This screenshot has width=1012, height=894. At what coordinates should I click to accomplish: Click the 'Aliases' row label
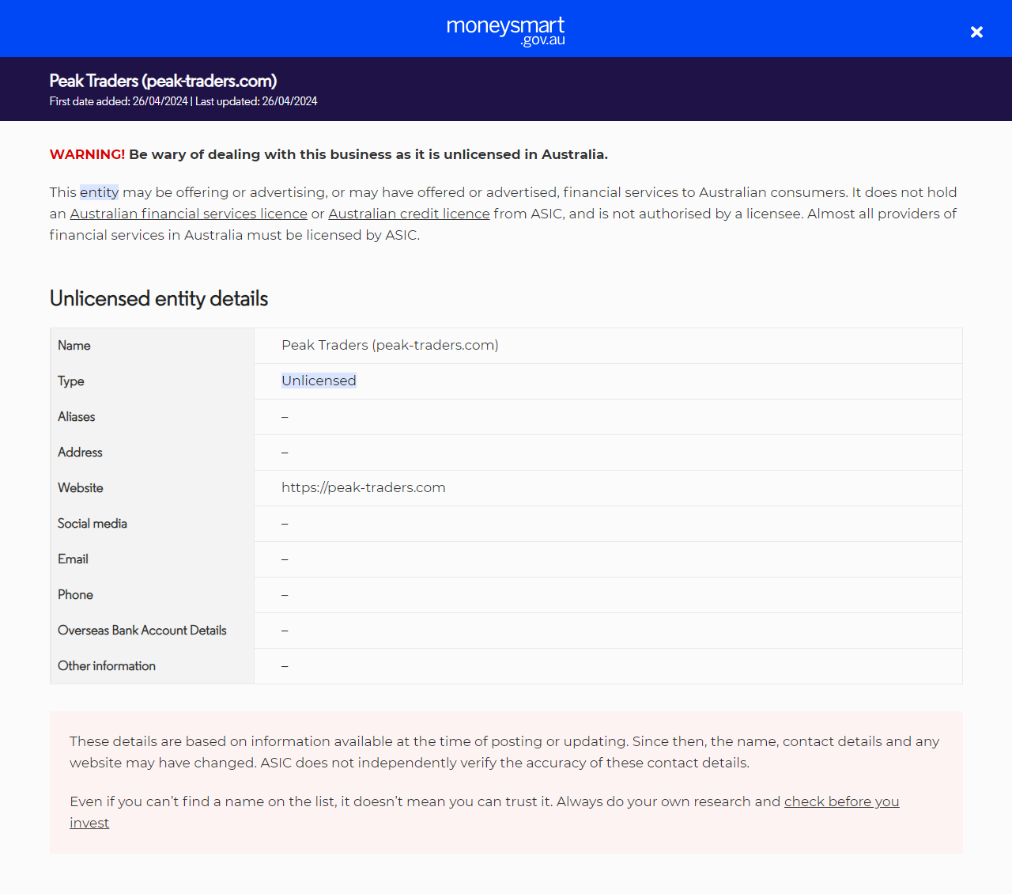(76, 417)
